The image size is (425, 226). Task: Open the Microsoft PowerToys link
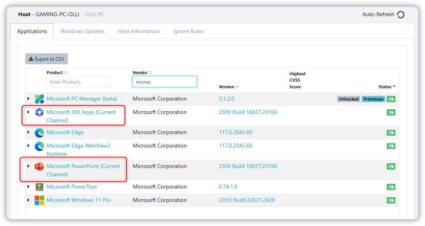coord(71,187)
